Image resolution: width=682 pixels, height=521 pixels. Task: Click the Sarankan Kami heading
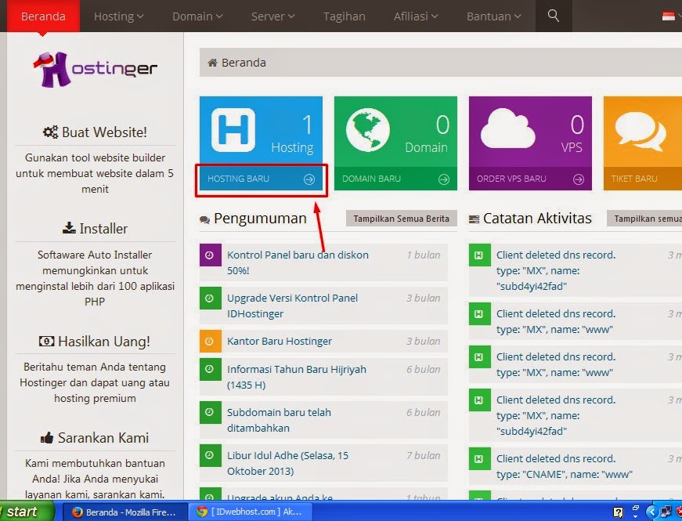pos(103,438)
